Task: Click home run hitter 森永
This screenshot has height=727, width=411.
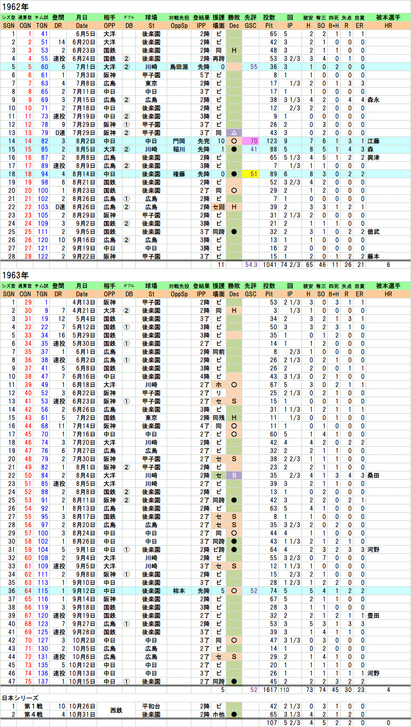Action: 374,99
